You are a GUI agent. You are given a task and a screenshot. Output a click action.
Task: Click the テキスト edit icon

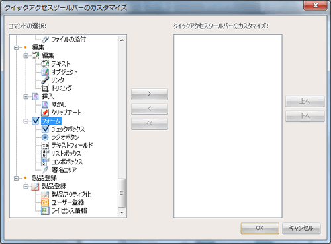[45, 63]
